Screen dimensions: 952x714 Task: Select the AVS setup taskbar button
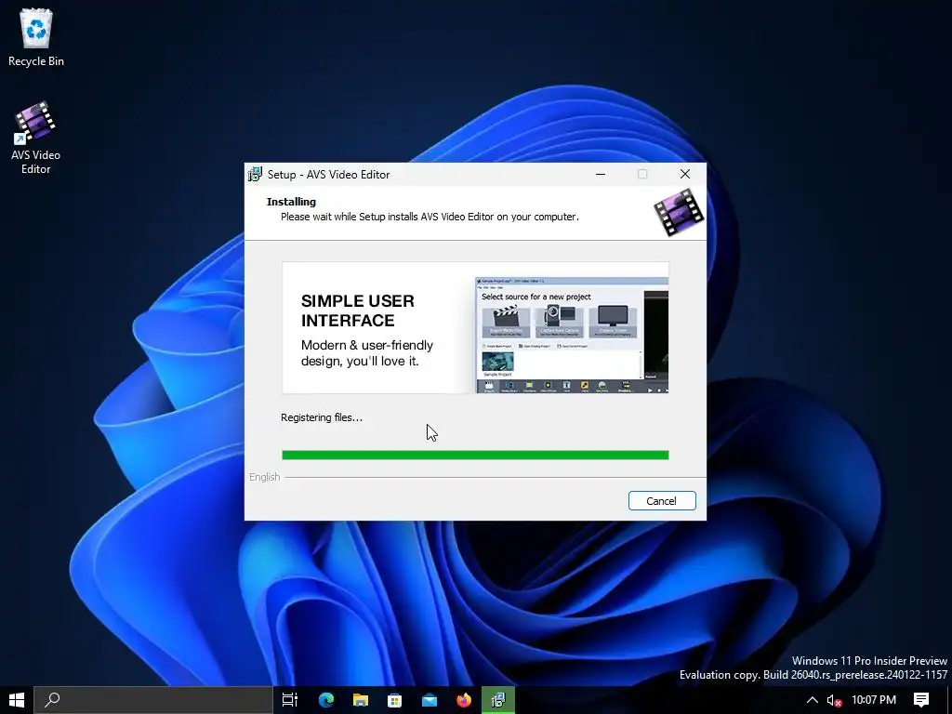(x=498, y=700)
